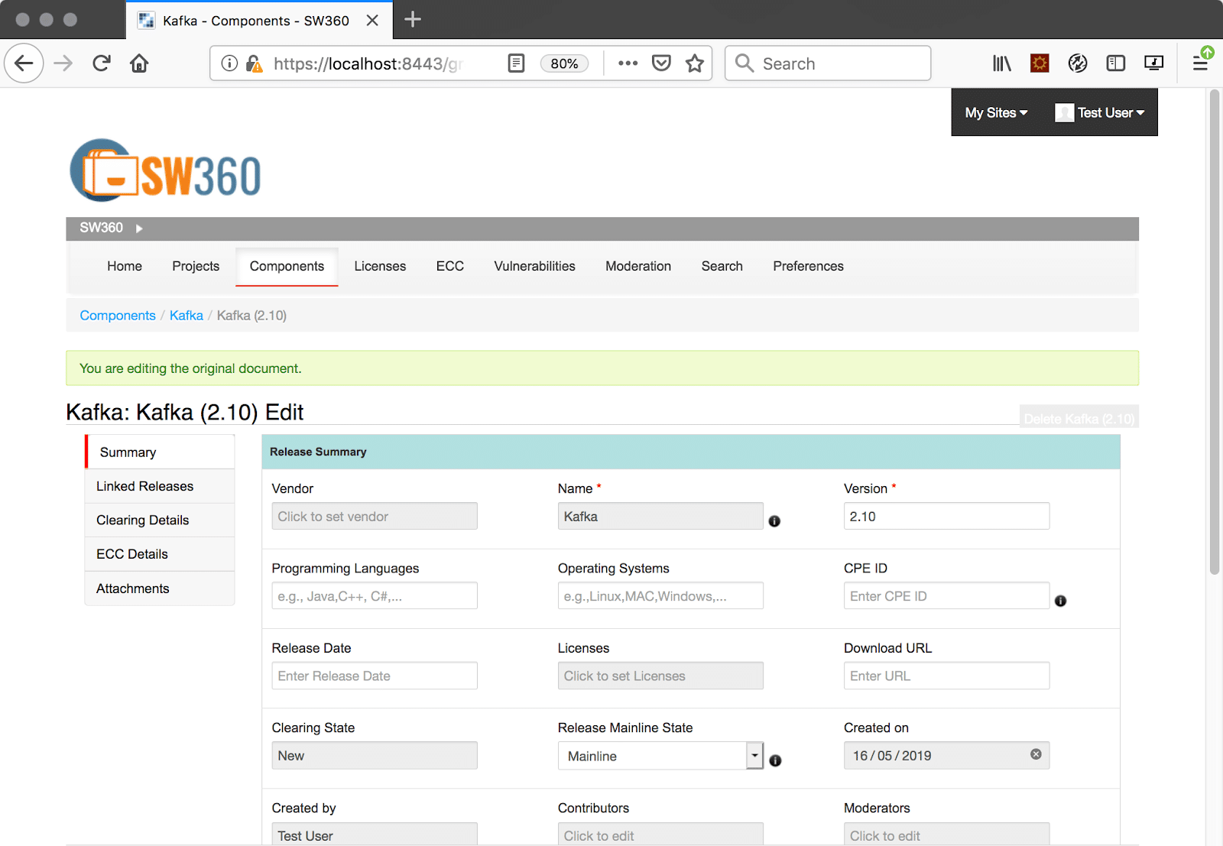Open the Attachments section

[x=160, y=588]
